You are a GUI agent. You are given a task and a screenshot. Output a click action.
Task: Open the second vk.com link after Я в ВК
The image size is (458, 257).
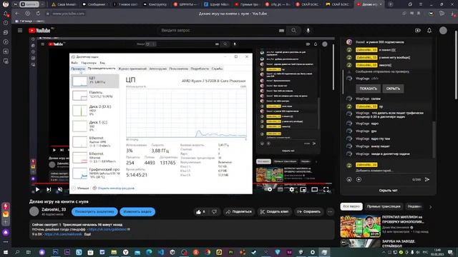click(x=63, y=234)
